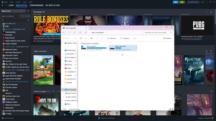Open the Steam notifications bell
Screen dimensions: 216x121
[182, 2]
